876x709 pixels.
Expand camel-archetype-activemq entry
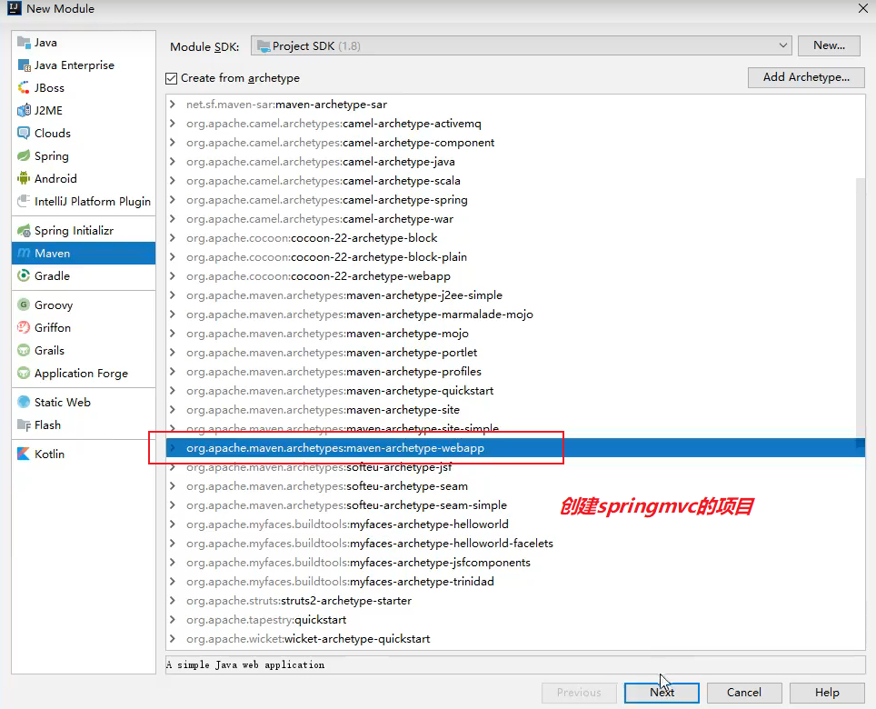(173, 124)
